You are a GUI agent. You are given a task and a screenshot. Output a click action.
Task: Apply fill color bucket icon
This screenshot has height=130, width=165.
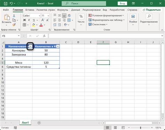tap(33, 25)
